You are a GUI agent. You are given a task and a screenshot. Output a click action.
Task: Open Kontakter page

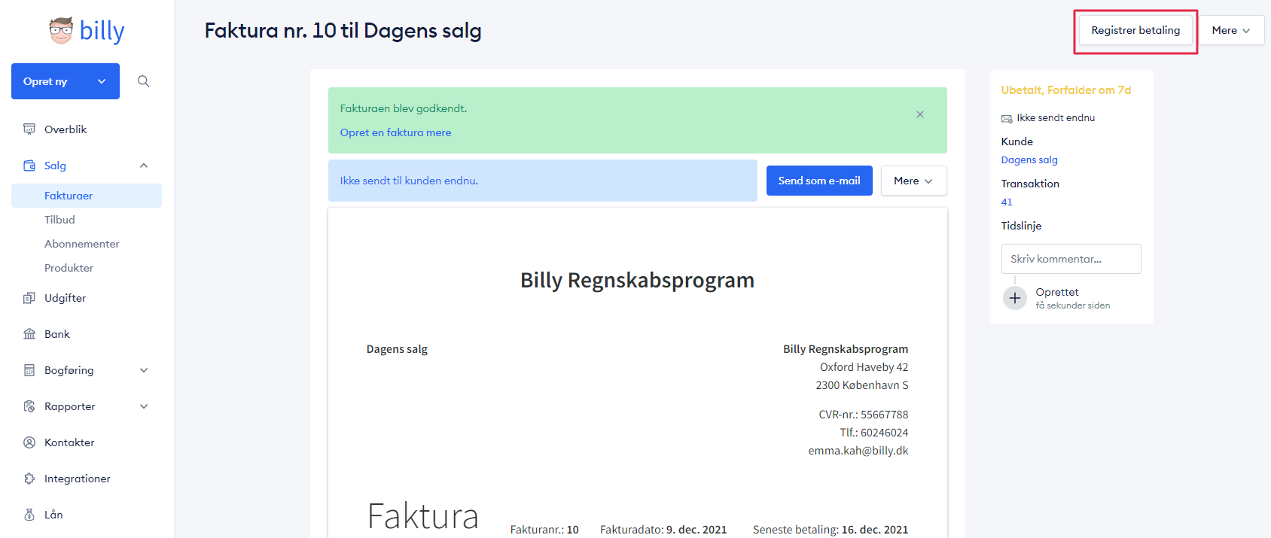point(69,442)
